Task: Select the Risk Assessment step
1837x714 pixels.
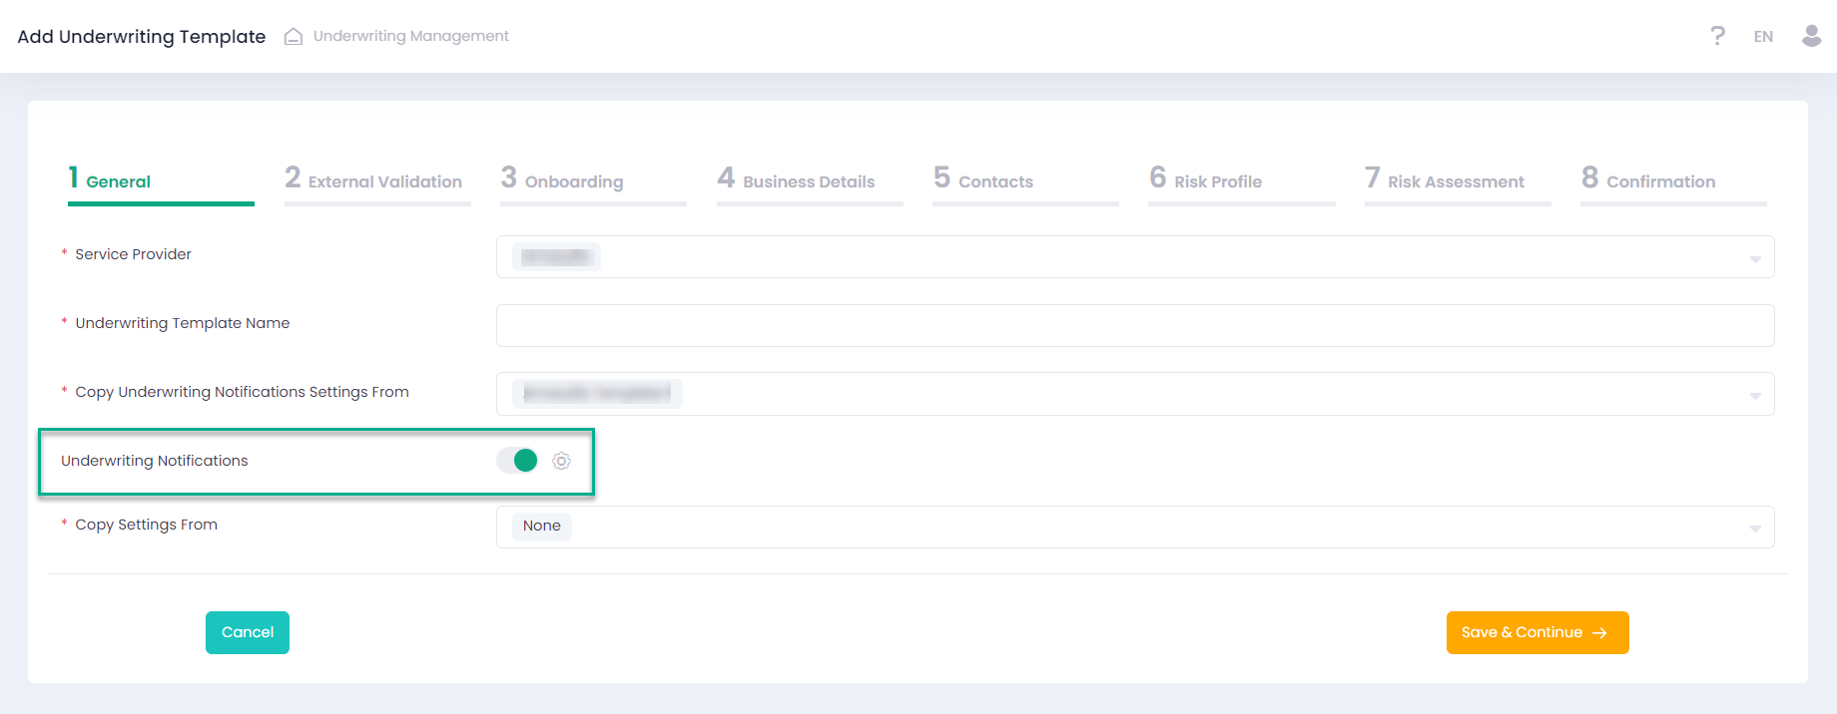Action: [1445, 180]
